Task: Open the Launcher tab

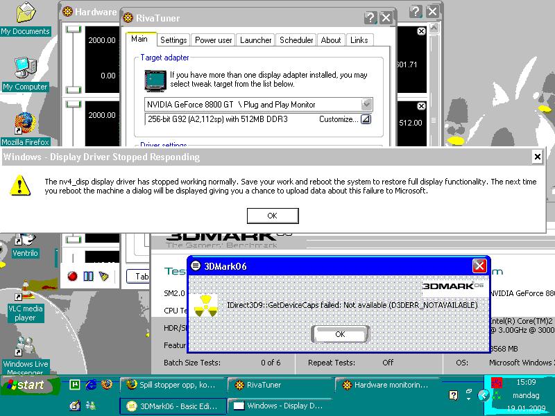Action: tap(255, 40)
